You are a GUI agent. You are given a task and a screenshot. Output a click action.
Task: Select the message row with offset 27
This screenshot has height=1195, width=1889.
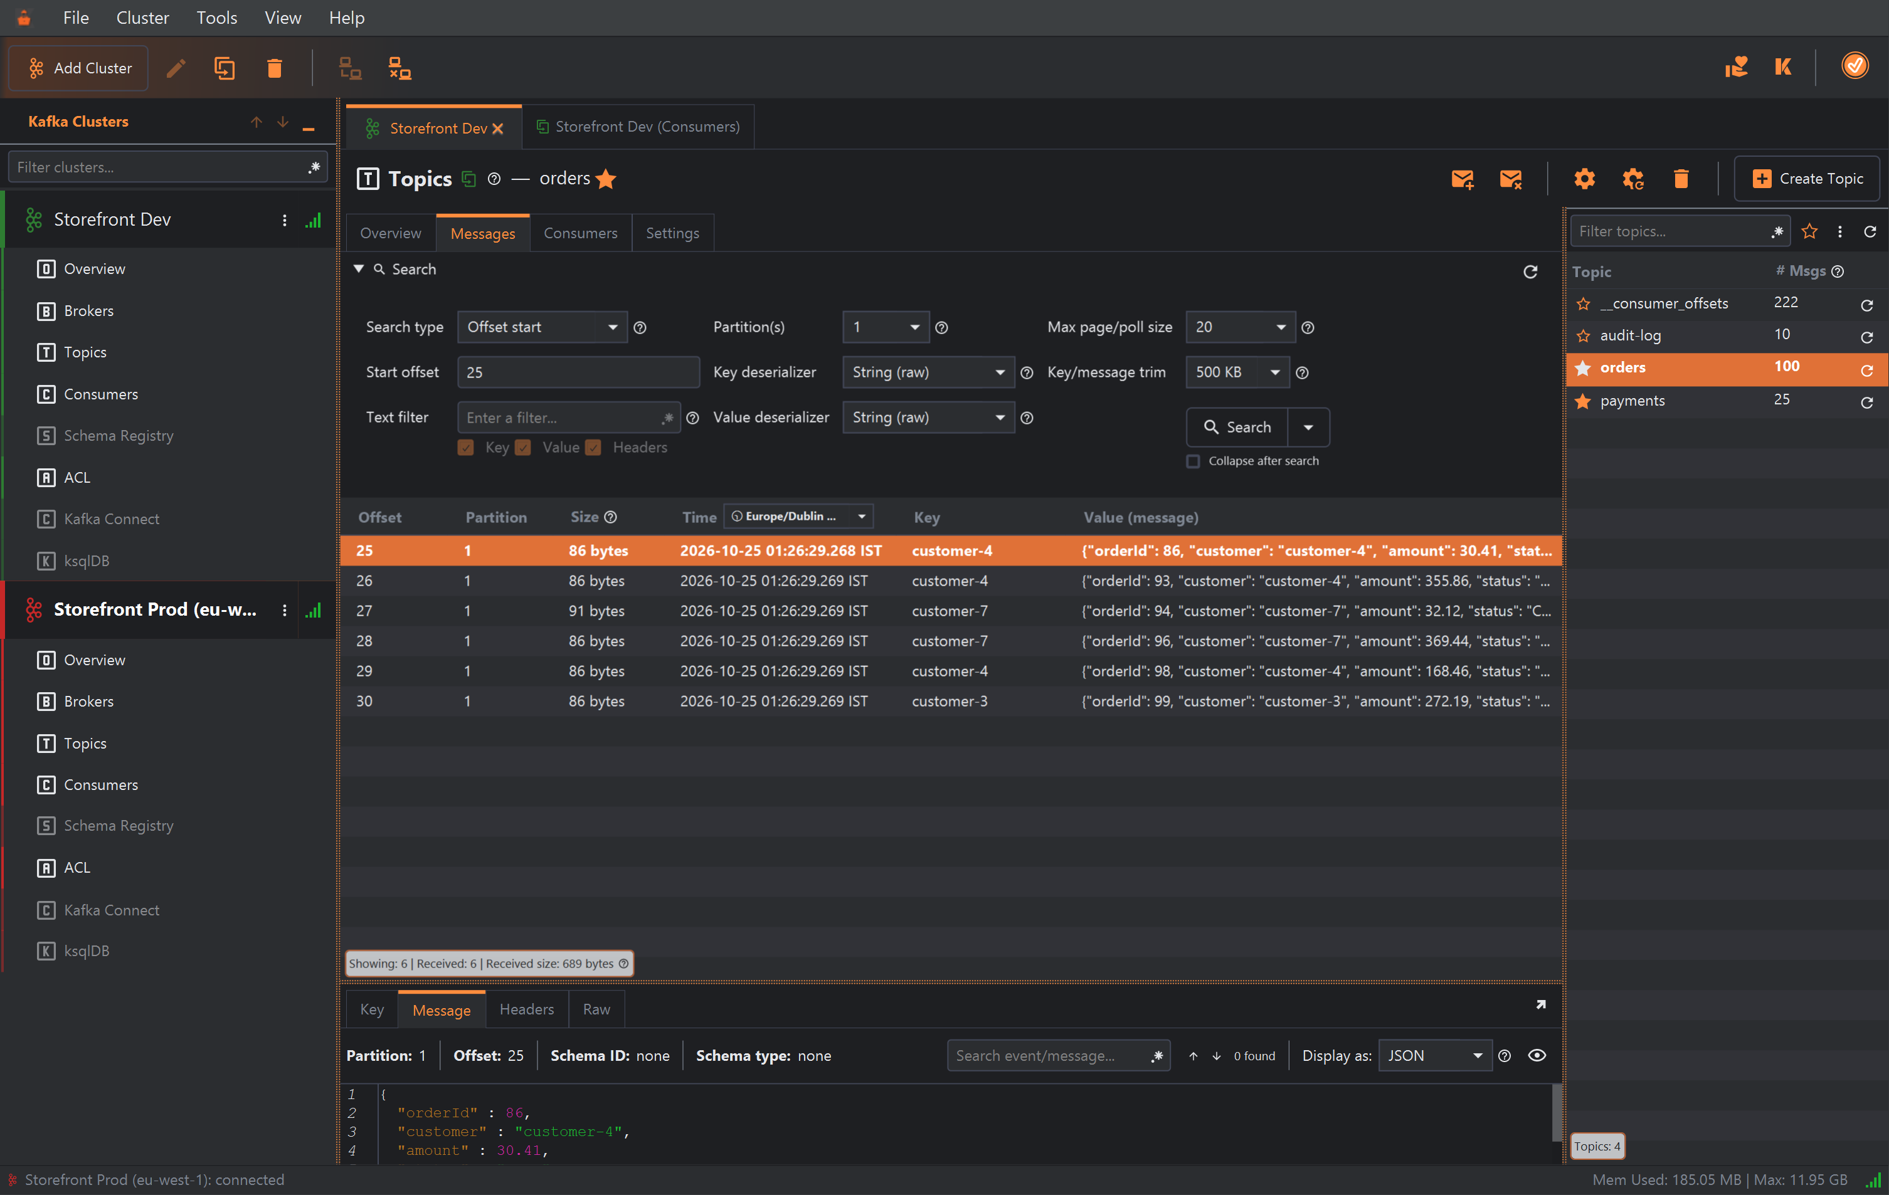[x=951, y=611]
